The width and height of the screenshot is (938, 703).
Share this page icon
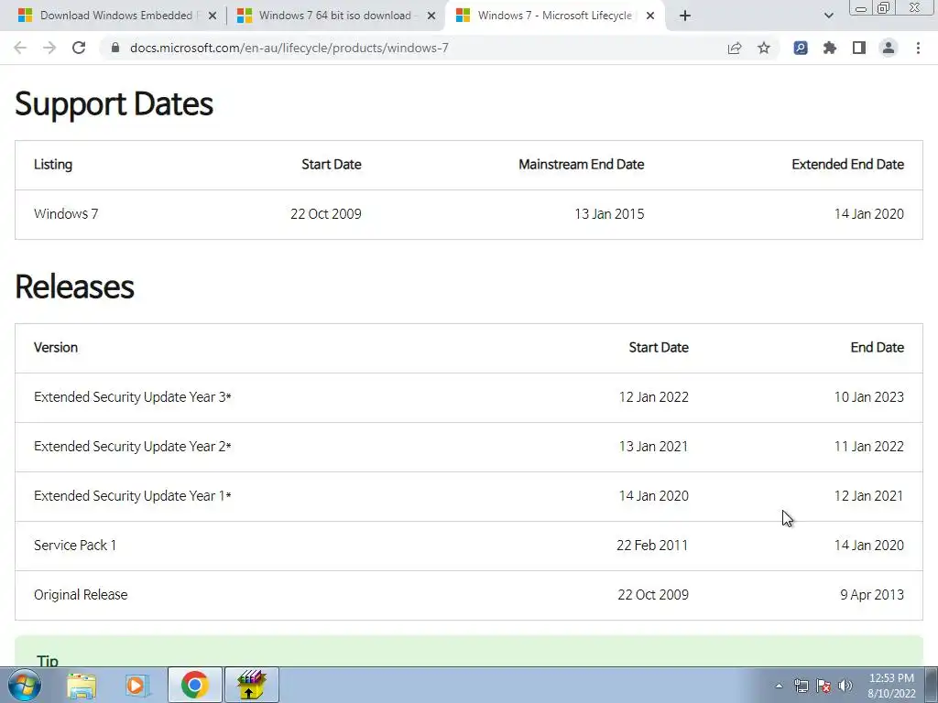tap(735, 48)
